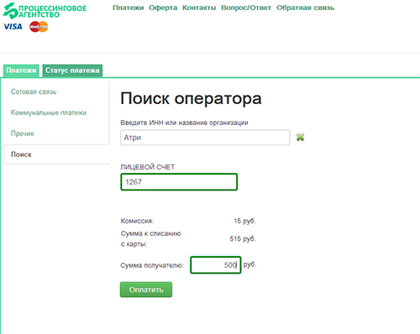
Task: Click the 515 руб. total value
Action: pyautogui.click(x=243, y=239)
